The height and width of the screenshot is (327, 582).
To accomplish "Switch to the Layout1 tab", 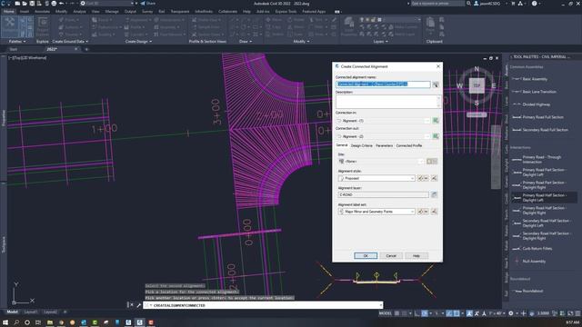I will click(x=31, y=312).
